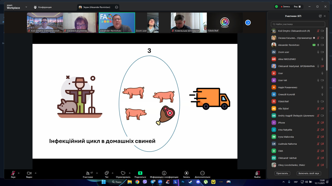Toggle the Видео camera button
This screenshot has height=186, width=332.
[x=29, y=173]
